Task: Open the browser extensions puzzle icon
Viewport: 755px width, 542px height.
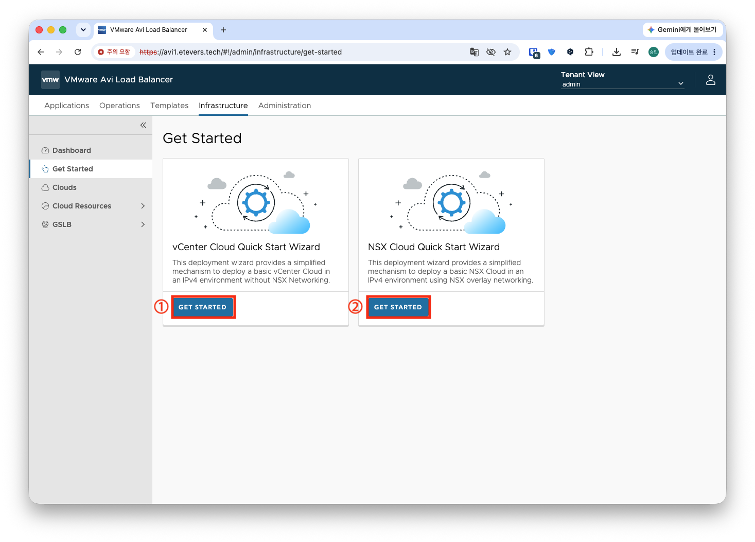Action: (x=589, y=52)
